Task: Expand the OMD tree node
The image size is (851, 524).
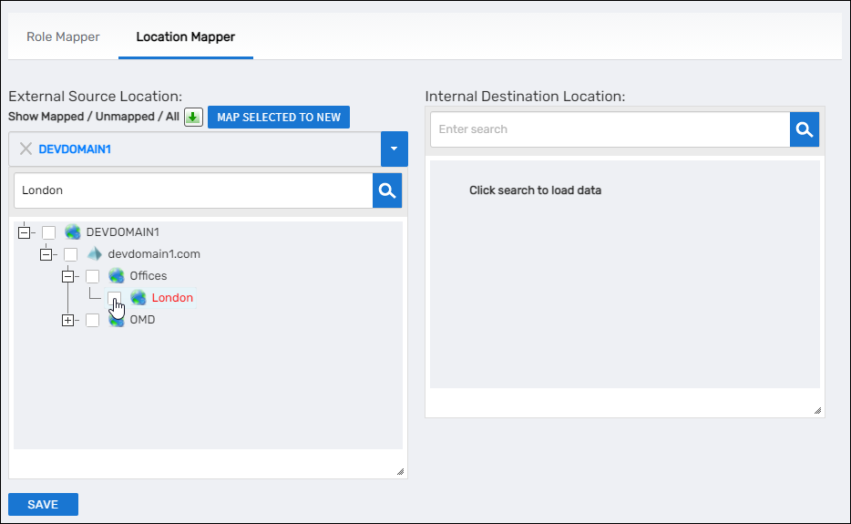Action: 67,320
